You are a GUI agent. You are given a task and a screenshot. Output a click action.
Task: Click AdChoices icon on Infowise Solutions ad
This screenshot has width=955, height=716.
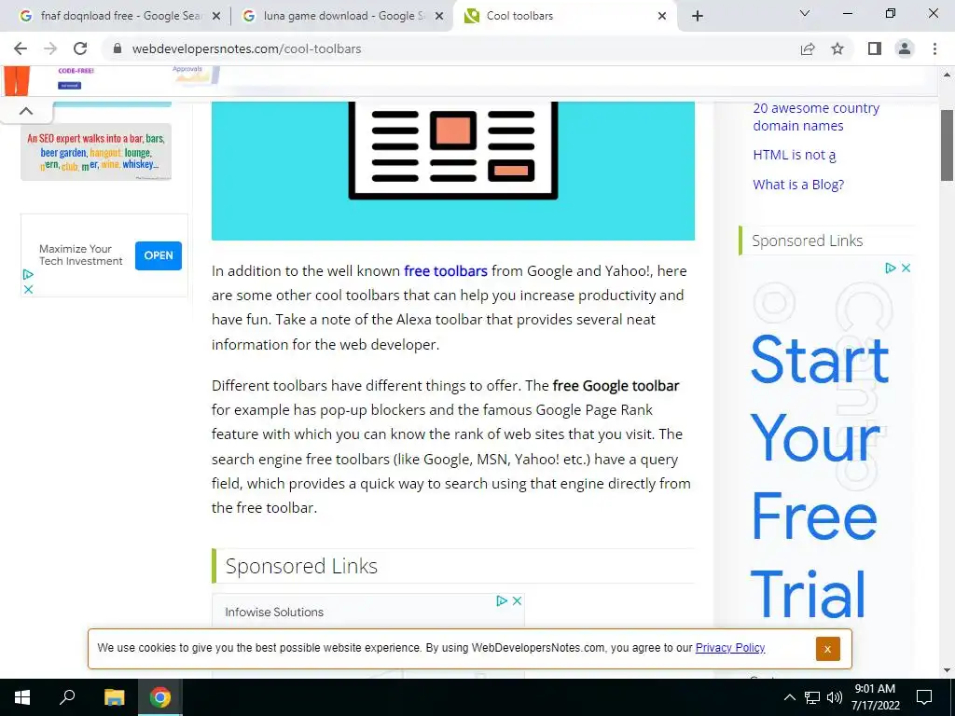(x=502, y=601)
